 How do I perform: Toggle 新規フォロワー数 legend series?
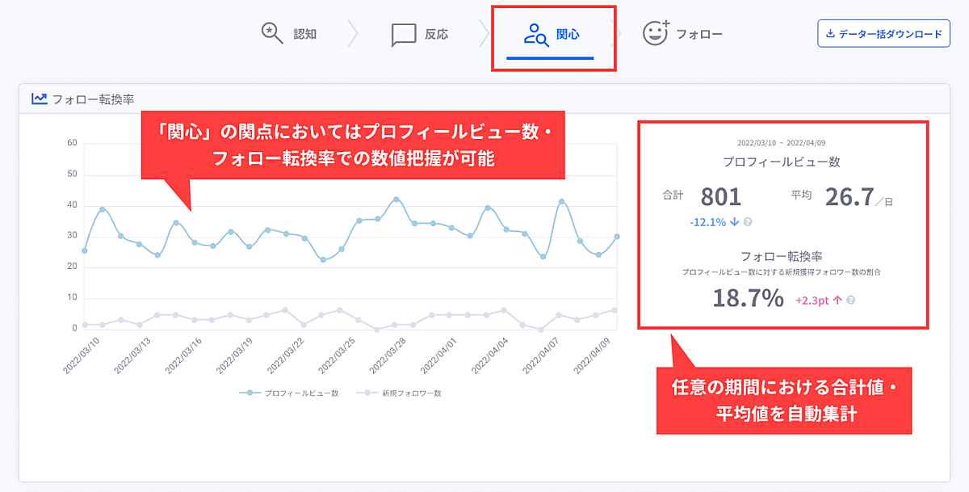(x=398, y=393)
